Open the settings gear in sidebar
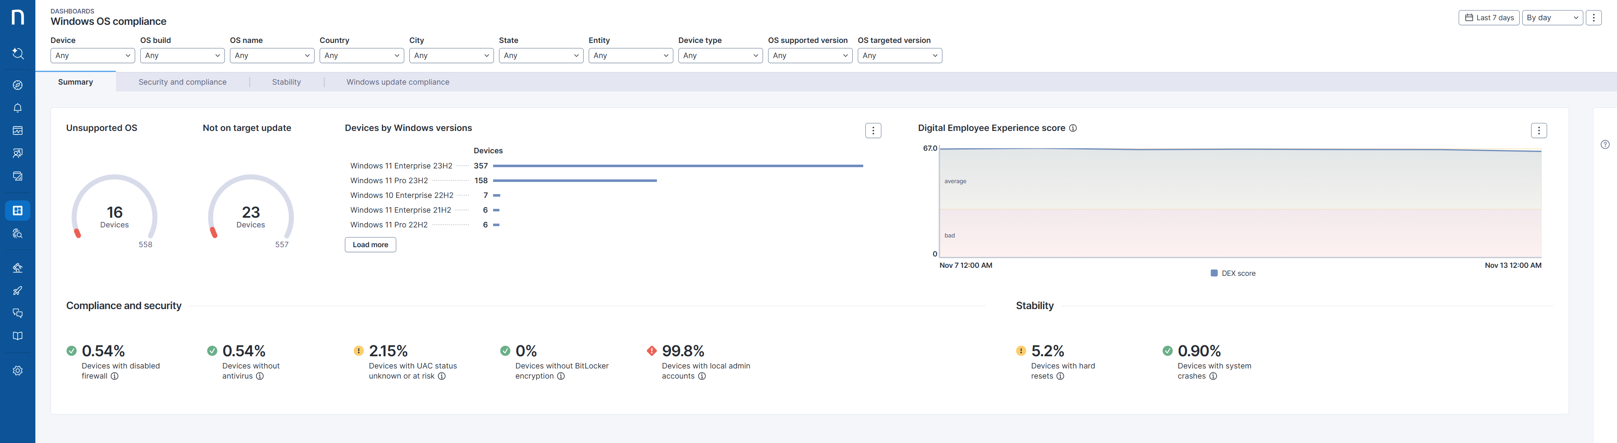 (x=18, y=371)
